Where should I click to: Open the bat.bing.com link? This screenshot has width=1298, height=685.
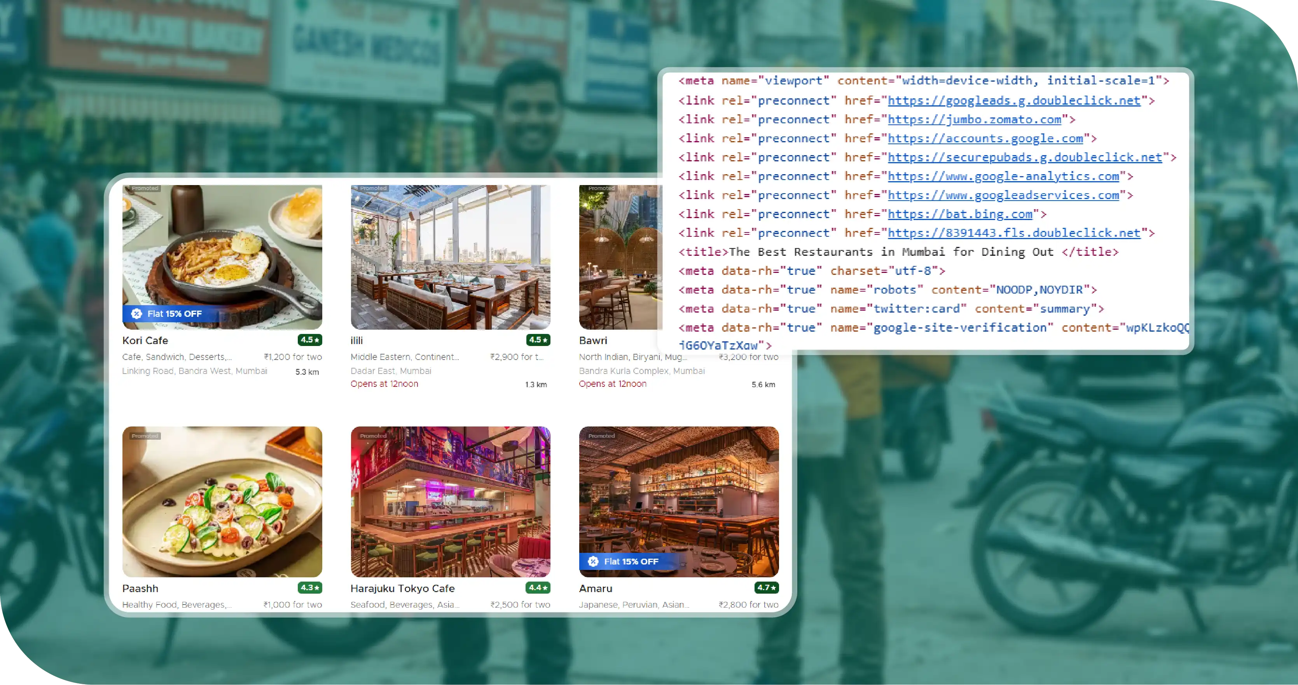point(960,214)
